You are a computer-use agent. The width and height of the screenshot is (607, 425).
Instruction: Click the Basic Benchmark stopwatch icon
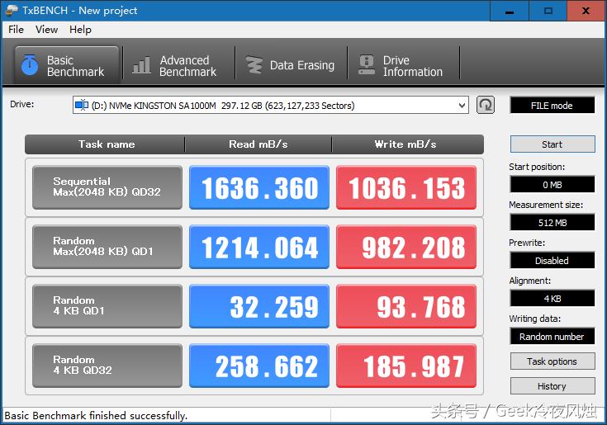tap(30, 65)
